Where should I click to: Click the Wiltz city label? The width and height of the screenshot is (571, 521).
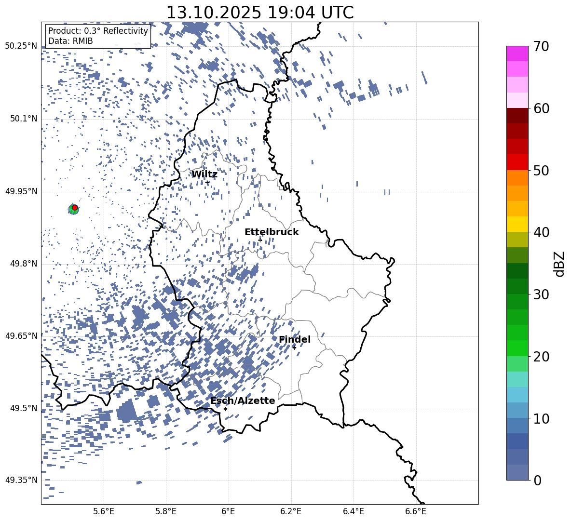(x=204, y=174)
